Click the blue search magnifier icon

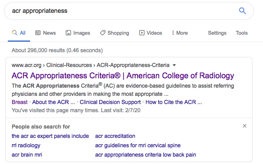242,11
